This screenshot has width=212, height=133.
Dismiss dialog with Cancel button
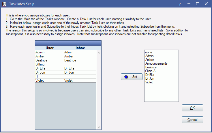coord(192,120)
